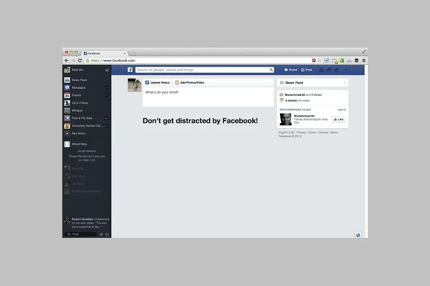430x286 pixels.
Task: Go back with the browser back arrow
Action: coord(66,61)
